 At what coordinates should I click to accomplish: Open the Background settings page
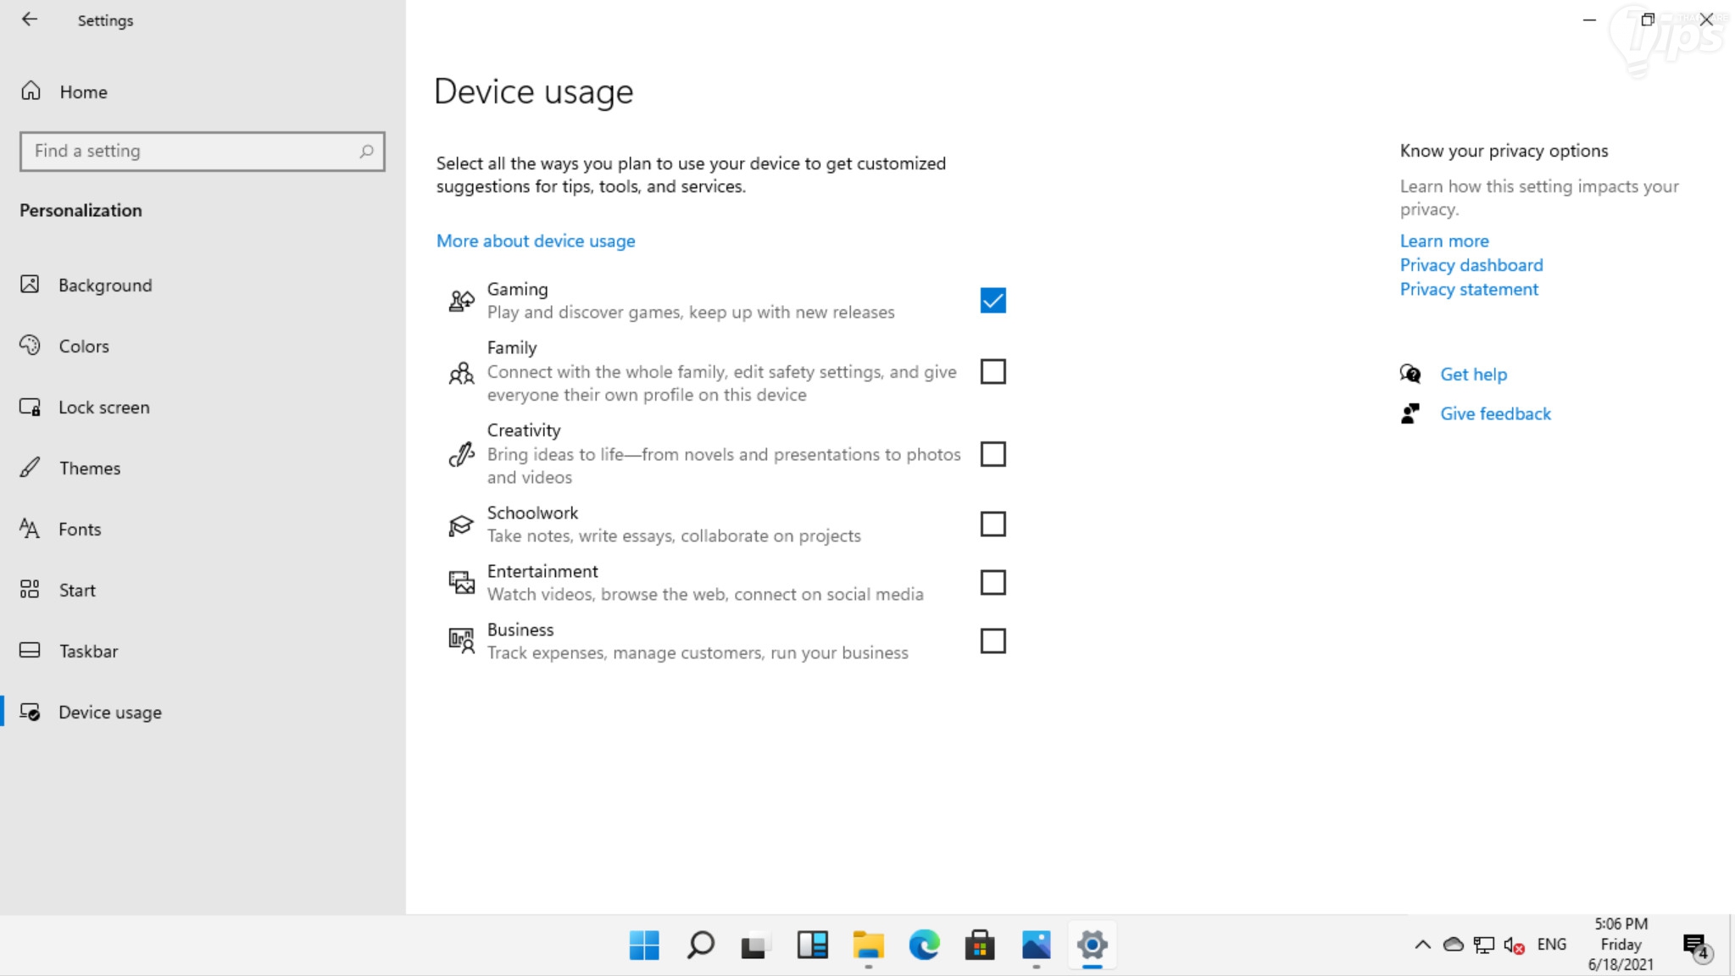(x=104, y=286)
